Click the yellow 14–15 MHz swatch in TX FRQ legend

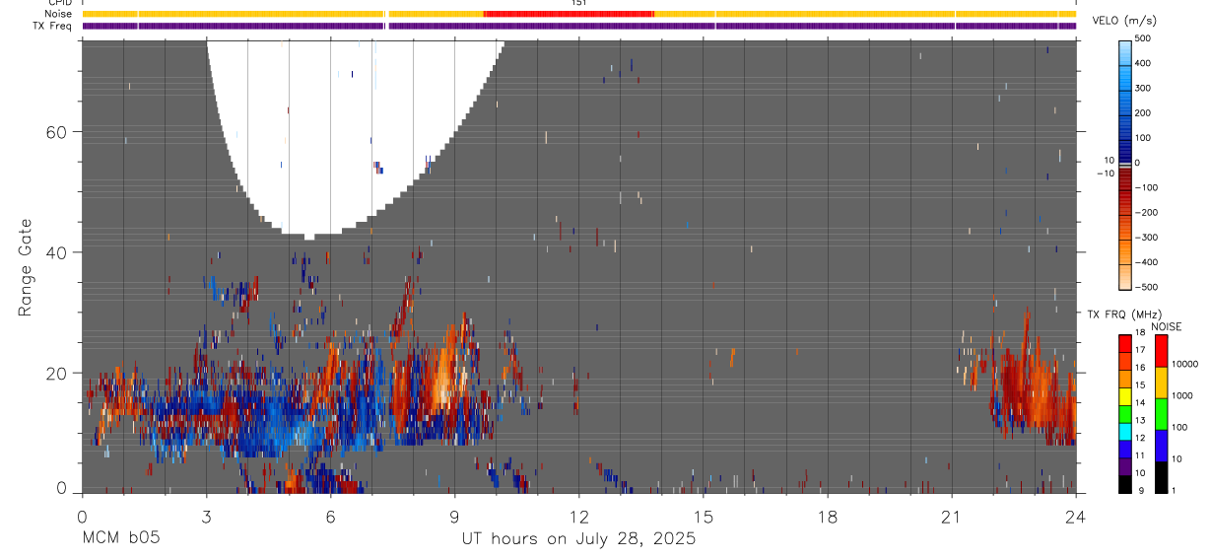pos(1125,394)
